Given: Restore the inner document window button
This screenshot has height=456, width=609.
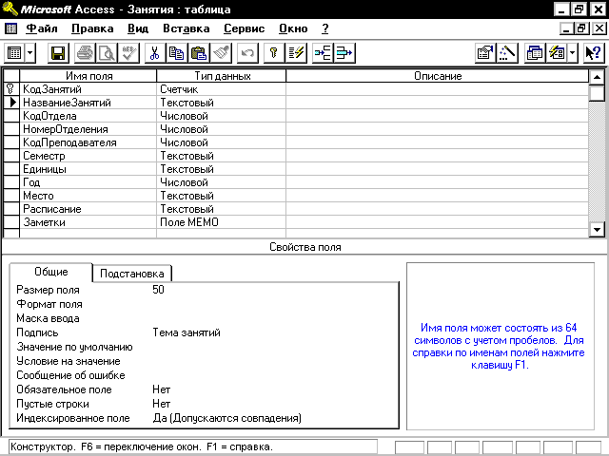Looking at the screenshot, I should (x=581, y=28).
